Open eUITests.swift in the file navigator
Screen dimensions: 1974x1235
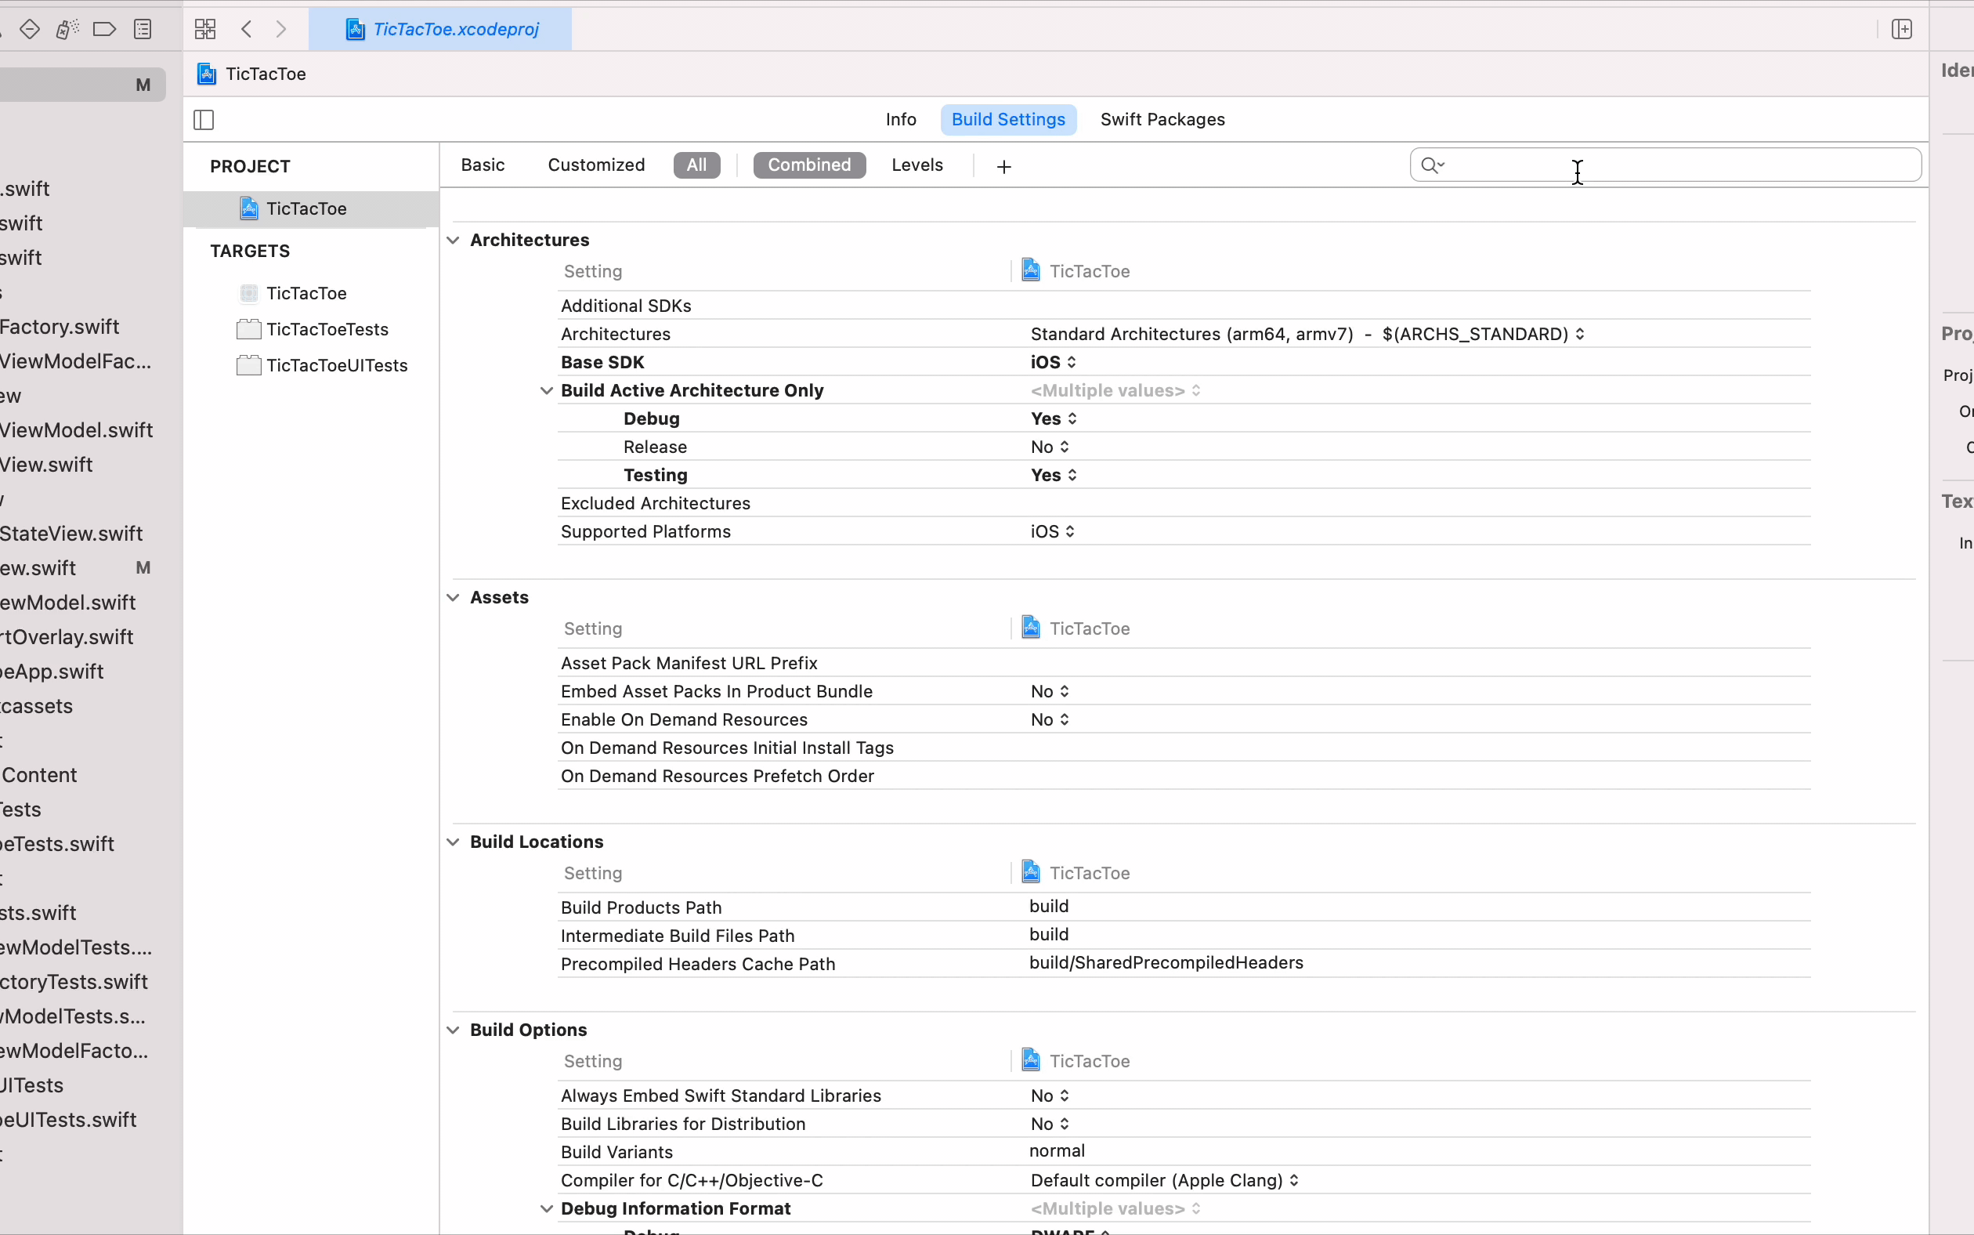point(68,1120)
